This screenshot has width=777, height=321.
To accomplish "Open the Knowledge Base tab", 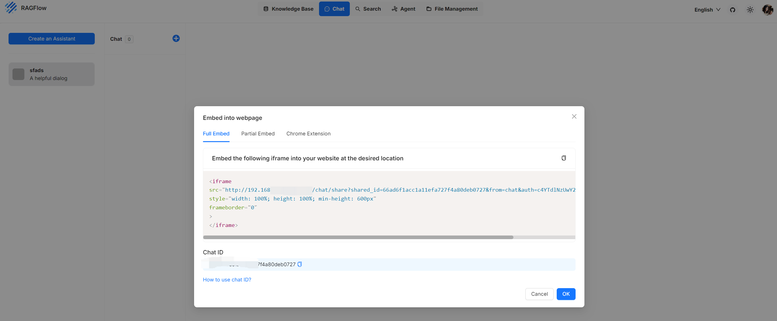I will pyautogui.click(x=288, y=9).
